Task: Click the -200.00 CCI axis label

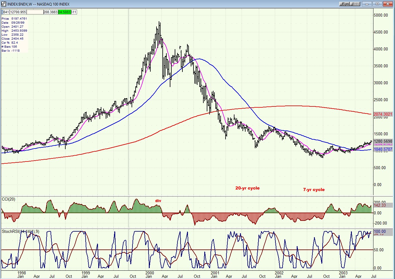Action: (x=381, y=223)
